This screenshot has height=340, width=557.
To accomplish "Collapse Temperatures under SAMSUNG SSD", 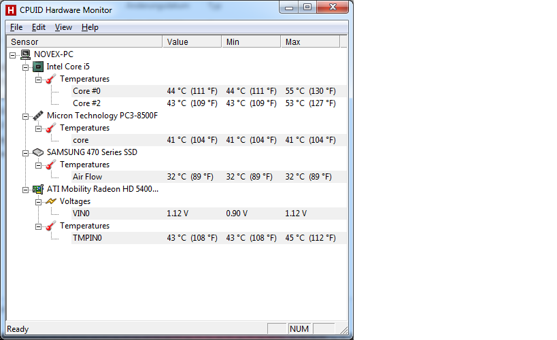I will tap(38, 165).
